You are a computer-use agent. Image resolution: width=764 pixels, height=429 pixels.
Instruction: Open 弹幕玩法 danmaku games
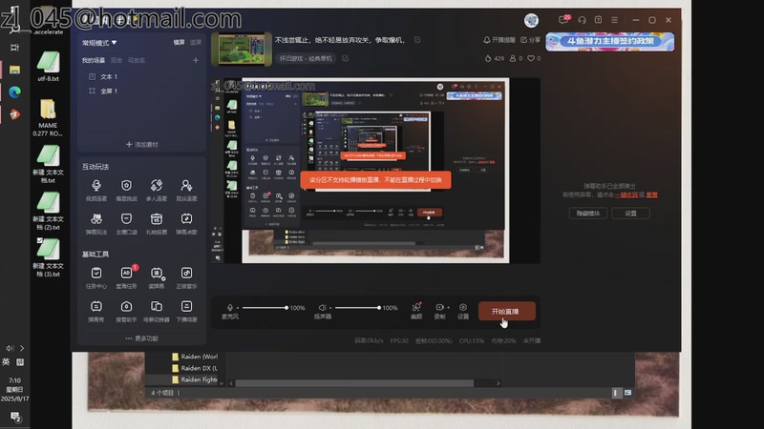point(96,223)
